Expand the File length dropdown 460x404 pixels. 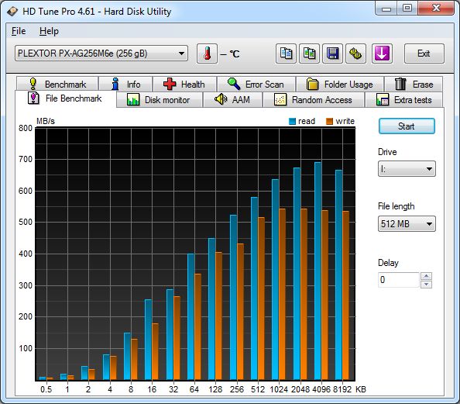click(x=407, y=224)
